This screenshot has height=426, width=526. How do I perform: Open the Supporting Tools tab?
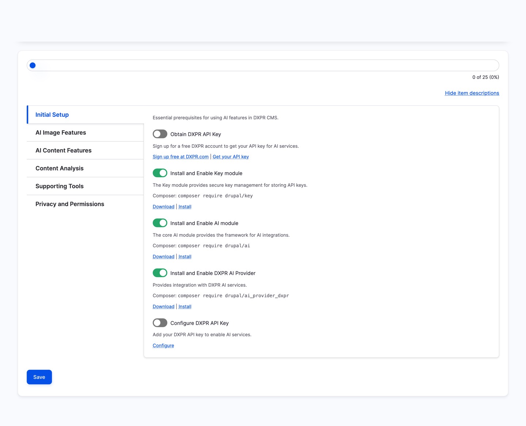pos(85,186)
